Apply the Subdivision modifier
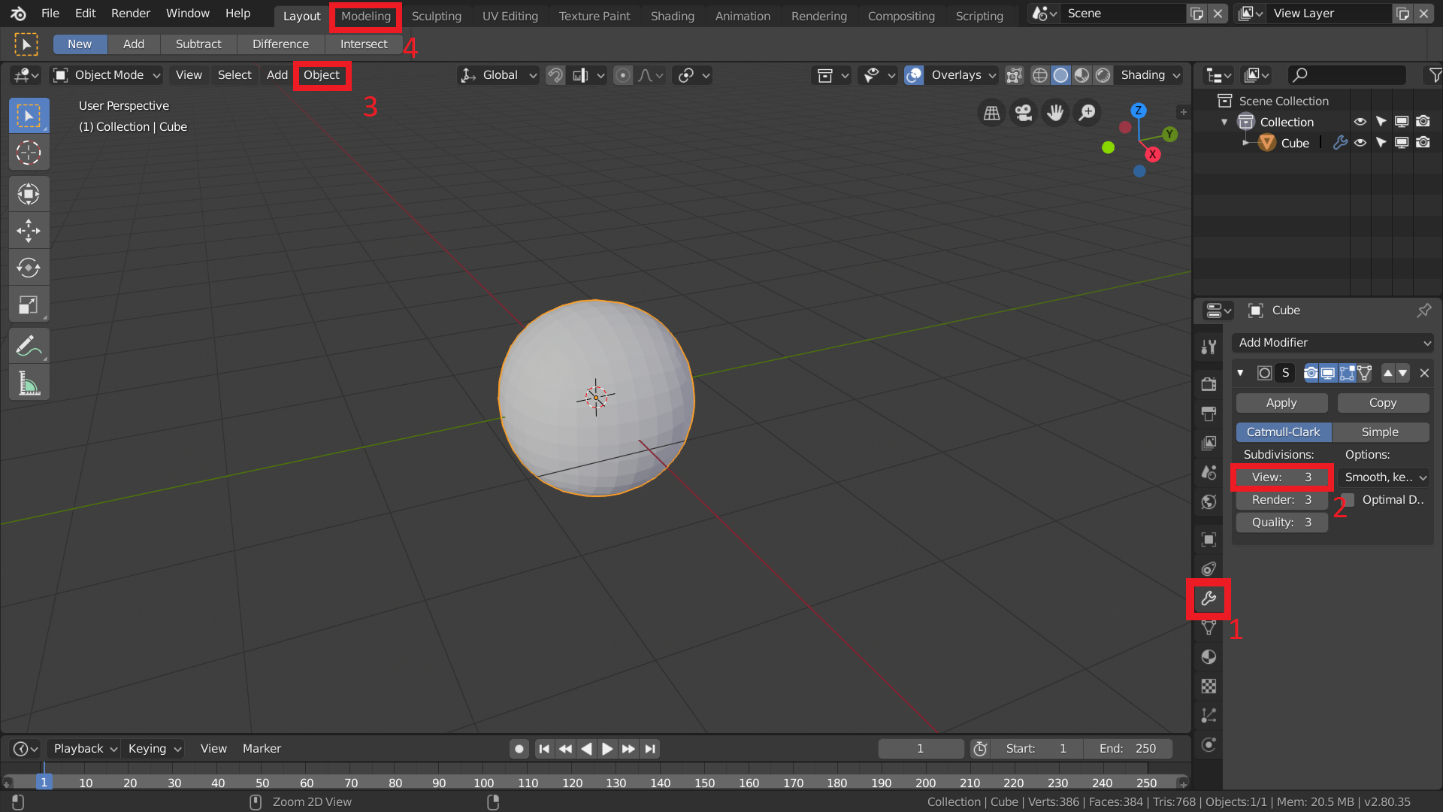1443x812 pixels. click(x=1281, y=403)
